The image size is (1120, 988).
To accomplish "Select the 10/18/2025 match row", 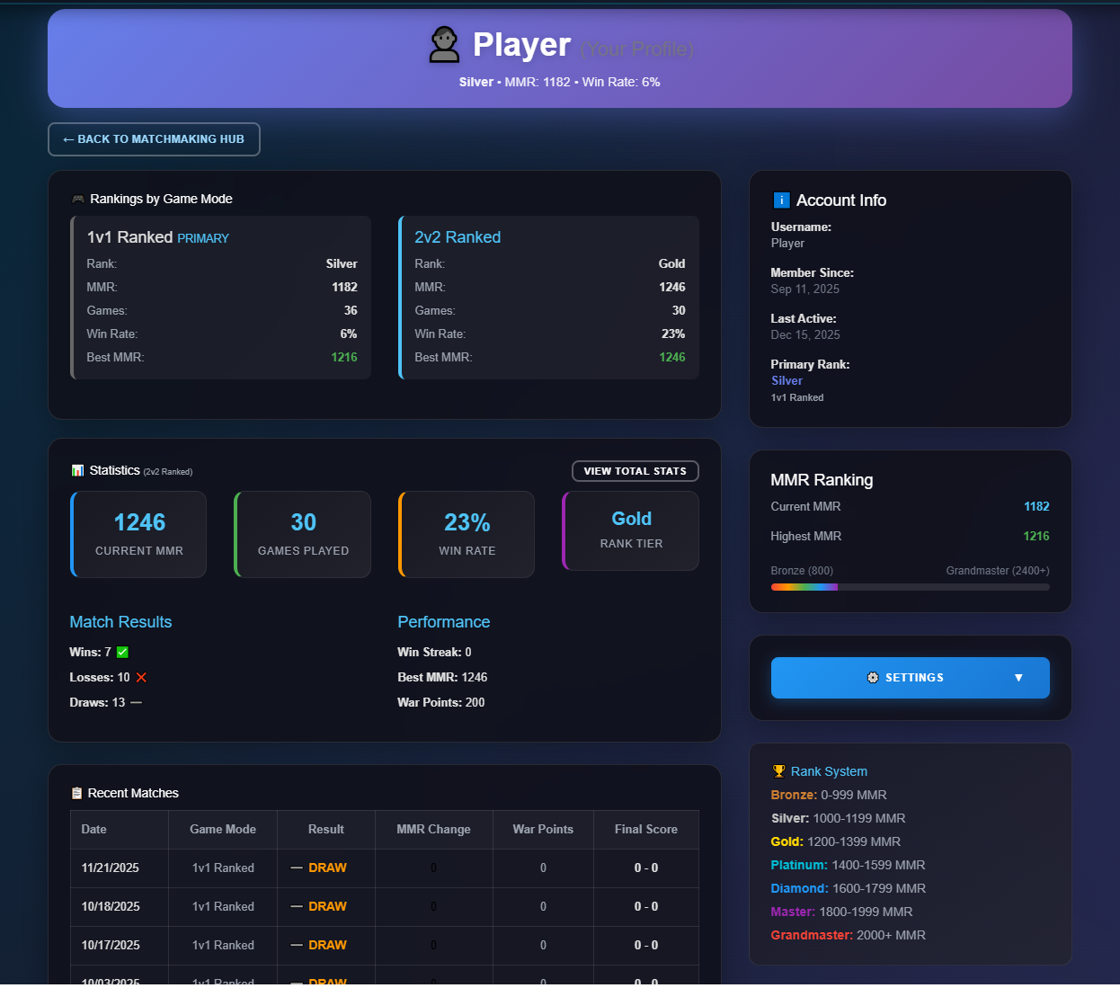I will pos(385,906).
